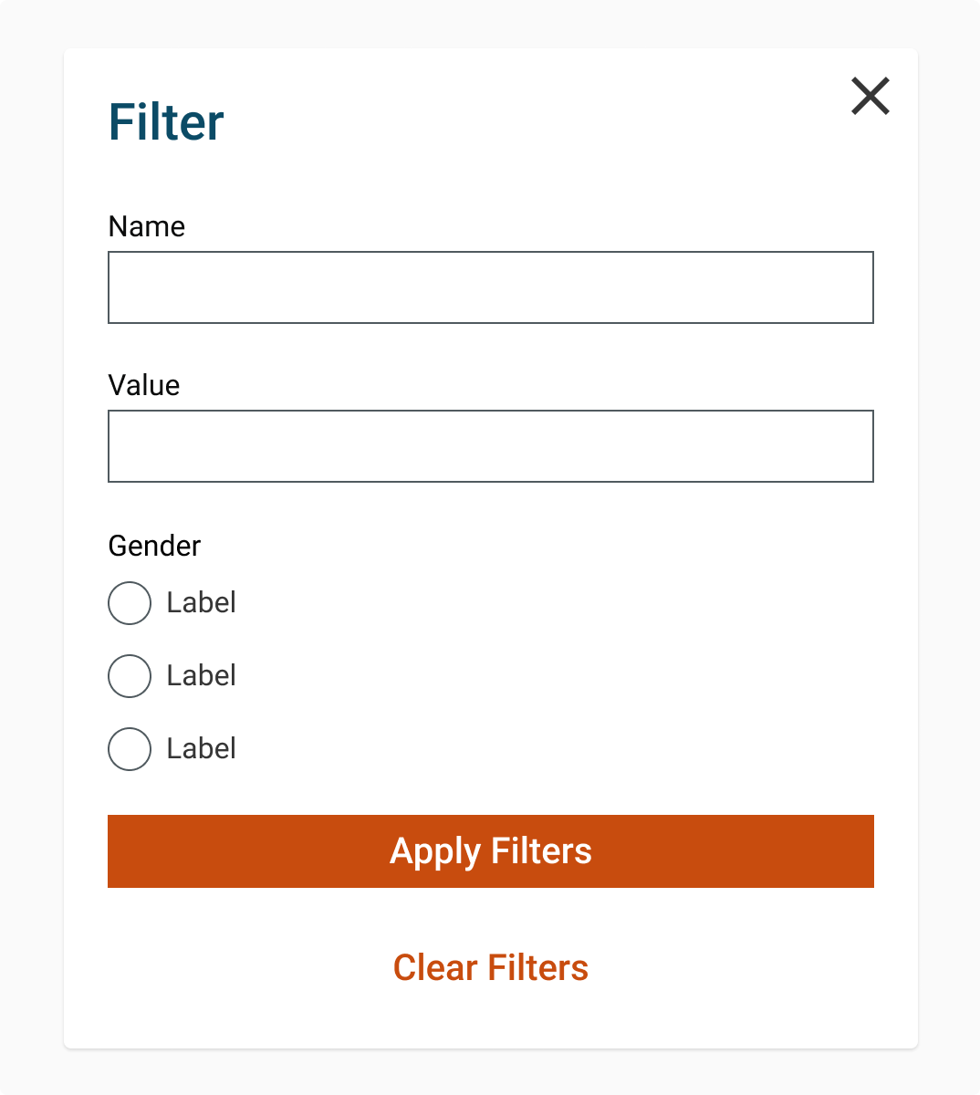Image resolution: width=980 pixels, height=1095 pixels.
Task: Click the Name field label
Action: 146,226
